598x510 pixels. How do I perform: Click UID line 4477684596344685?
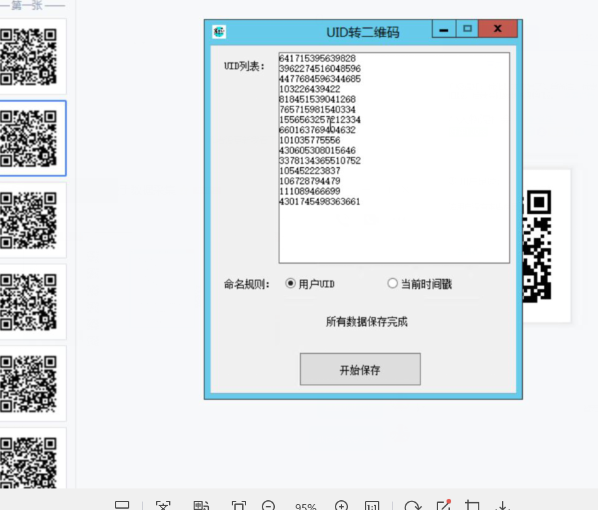click(320, 79)
